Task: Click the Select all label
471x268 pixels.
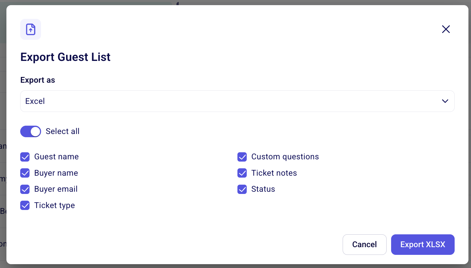Action: [x=63, y=131]
